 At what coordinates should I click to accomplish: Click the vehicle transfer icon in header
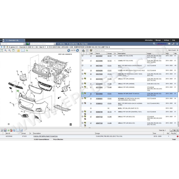[173, 44]
